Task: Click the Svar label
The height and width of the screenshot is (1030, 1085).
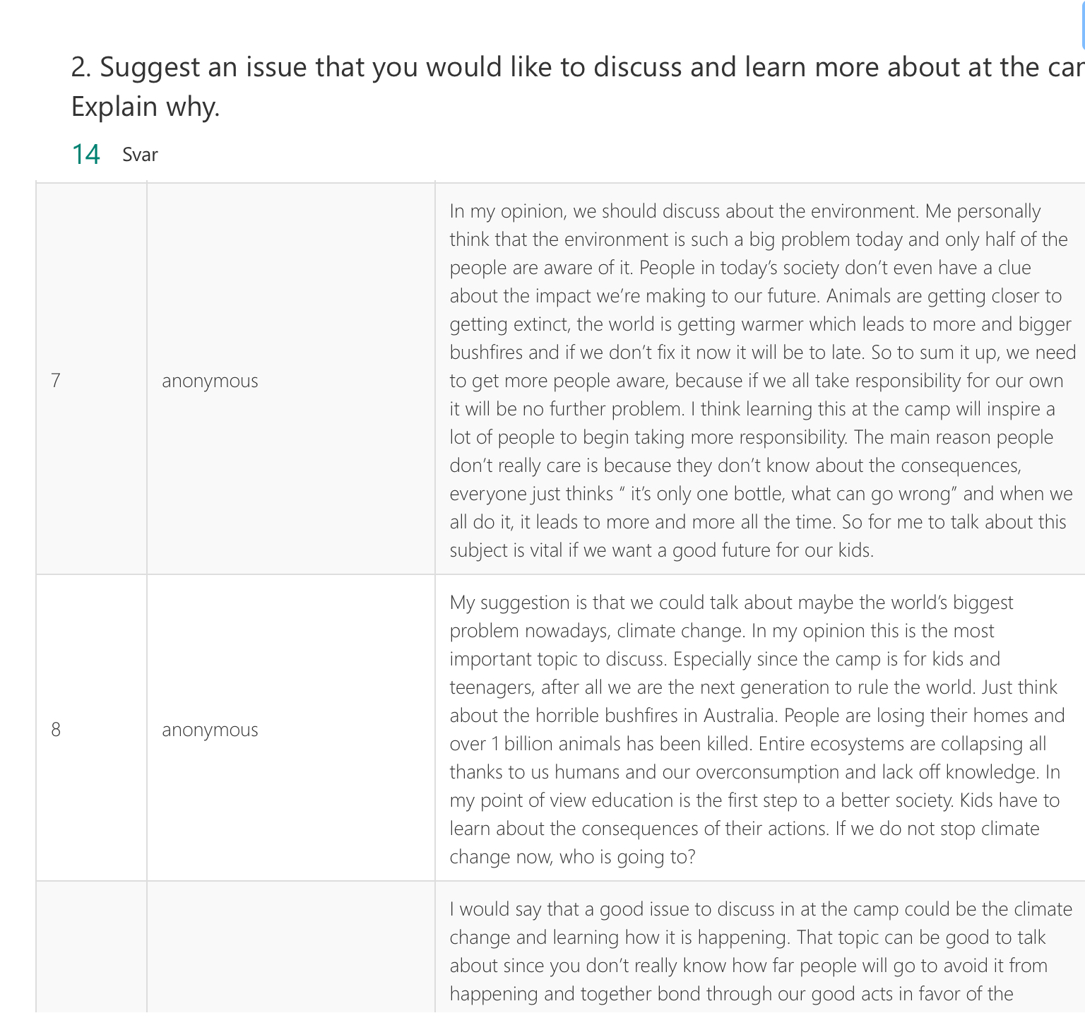Action: (x=140, y=155)
